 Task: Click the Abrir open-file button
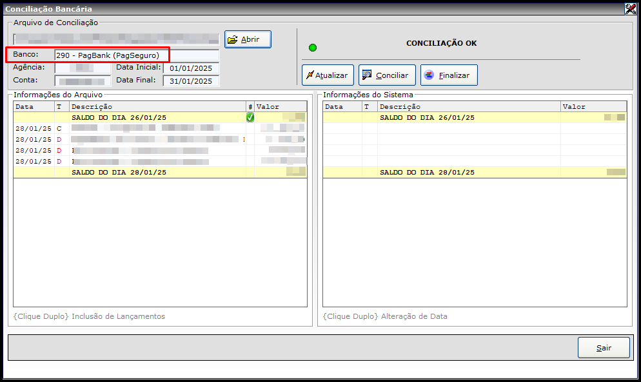[248, 39]
